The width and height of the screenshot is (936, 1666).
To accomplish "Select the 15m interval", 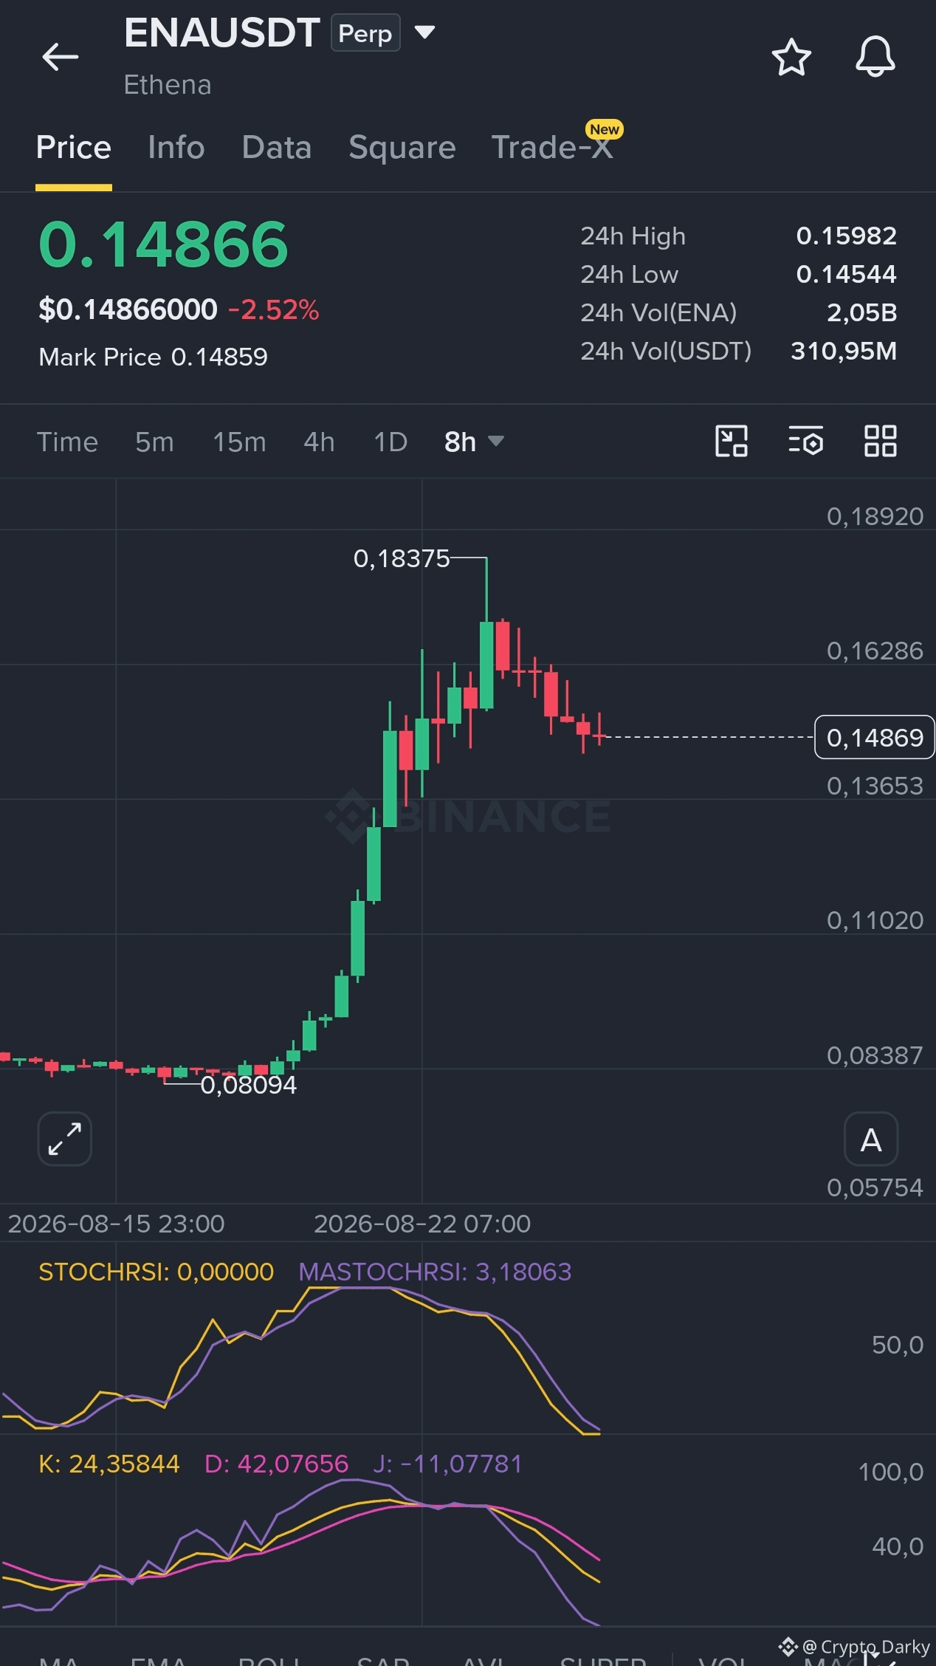I will [x=239, y=442].
